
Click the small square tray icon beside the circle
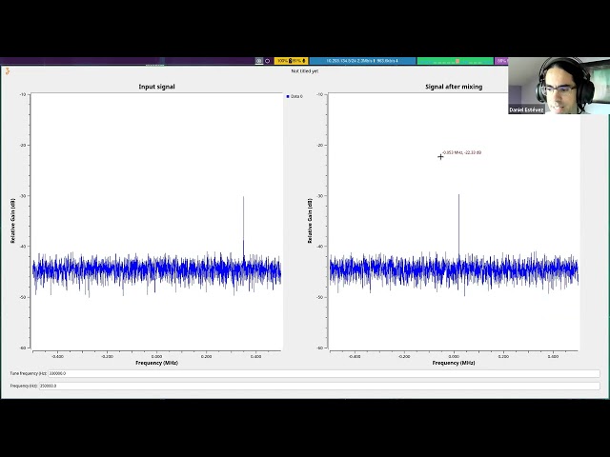[x=259, y=61]
